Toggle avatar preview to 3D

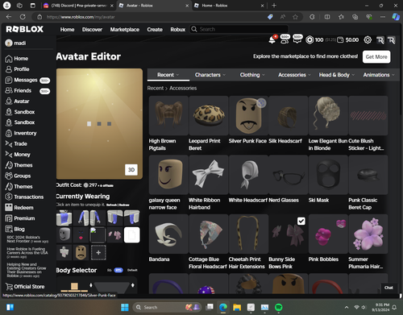[131, 170]
